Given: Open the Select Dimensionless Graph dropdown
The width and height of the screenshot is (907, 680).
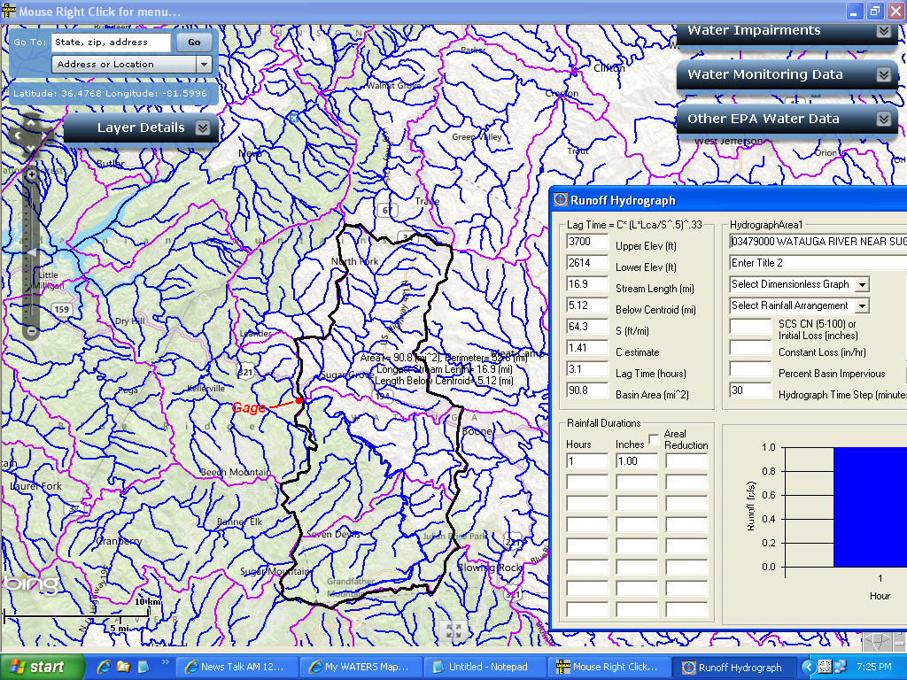Looking at the screenshot, I should tap(862, 284).
